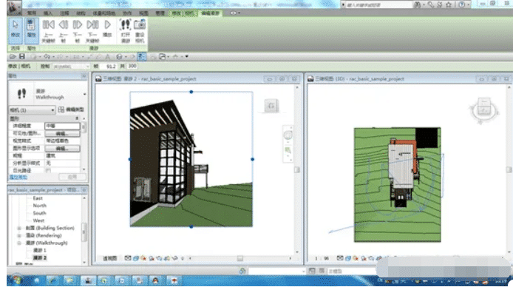Click the top crop handle of walkthrough view
Screen dimensions: 513x287
(191, 92)
